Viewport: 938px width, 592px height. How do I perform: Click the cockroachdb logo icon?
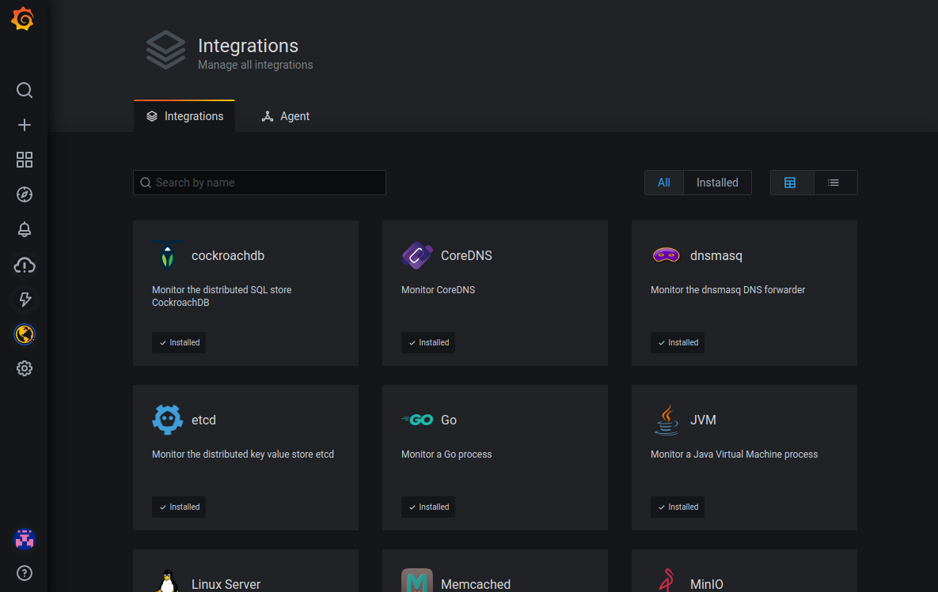[168, 255]
